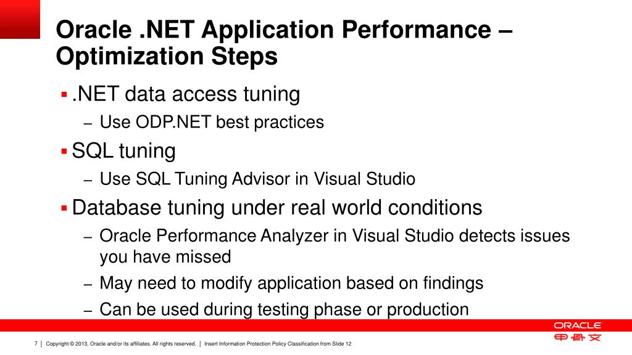Click the Copyright 2013 Oracle footer text
This screenshot has height=355, width=632.
point(120,344)
